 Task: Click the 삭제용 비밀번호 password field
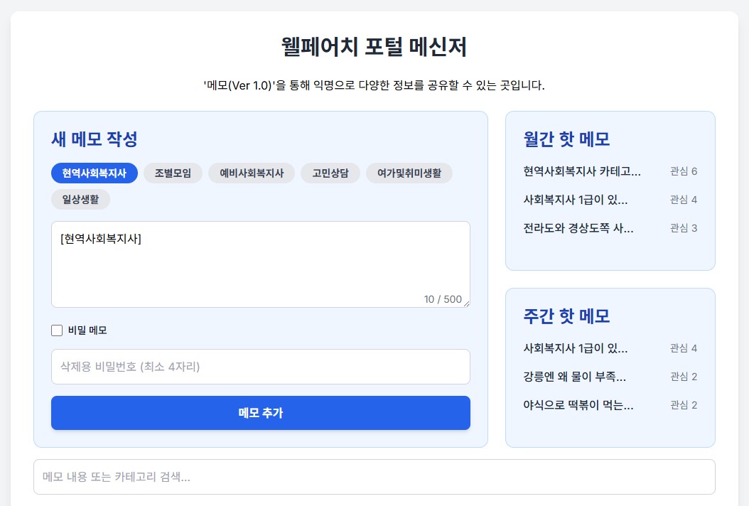point(260,367)
